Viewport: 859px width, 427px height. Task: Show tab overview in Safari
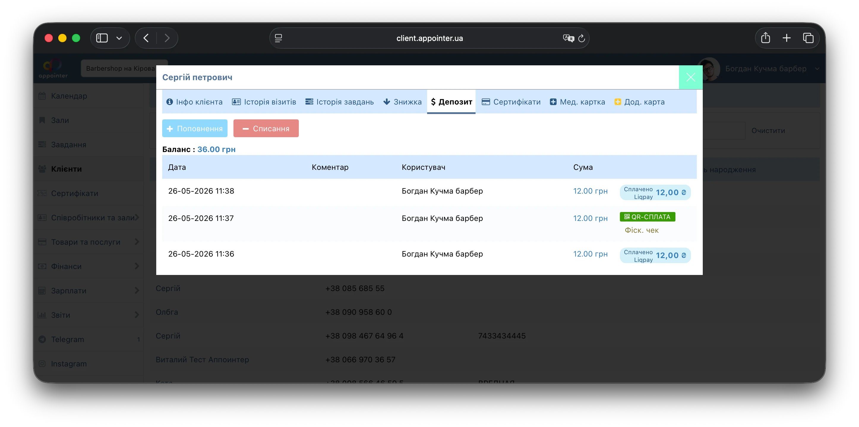[808, 38]
